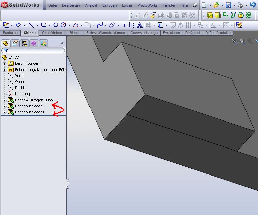Open the DimXpertManager panel tab

[33, 43]
